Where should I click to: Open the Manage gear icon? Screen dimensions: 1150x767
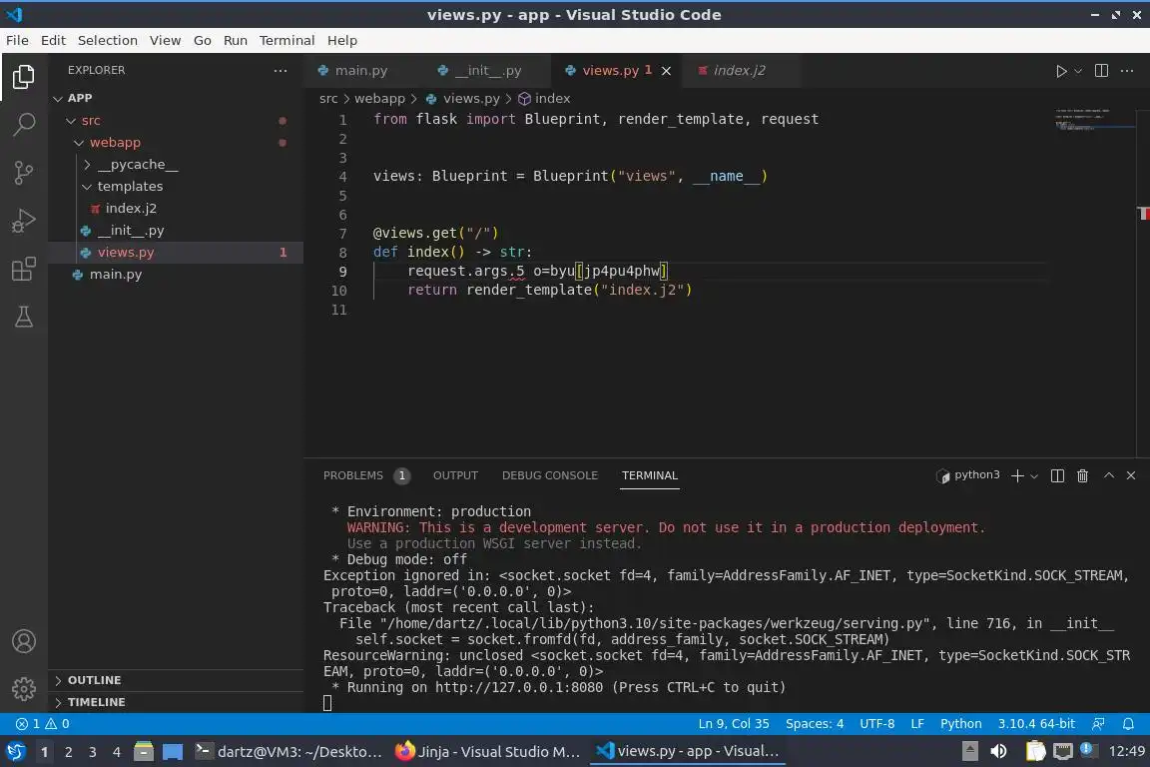coord(24,689)
